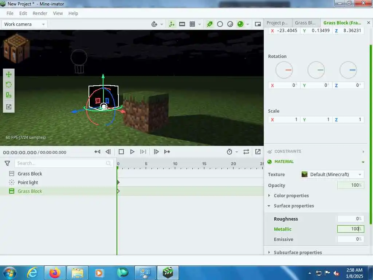Click Roughness value field
This screenshot has height=280, width=373.
coord(351,219)
